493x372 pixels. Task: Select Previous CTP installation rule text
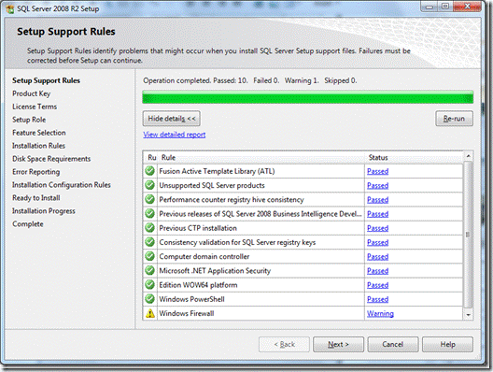point(198,228)
